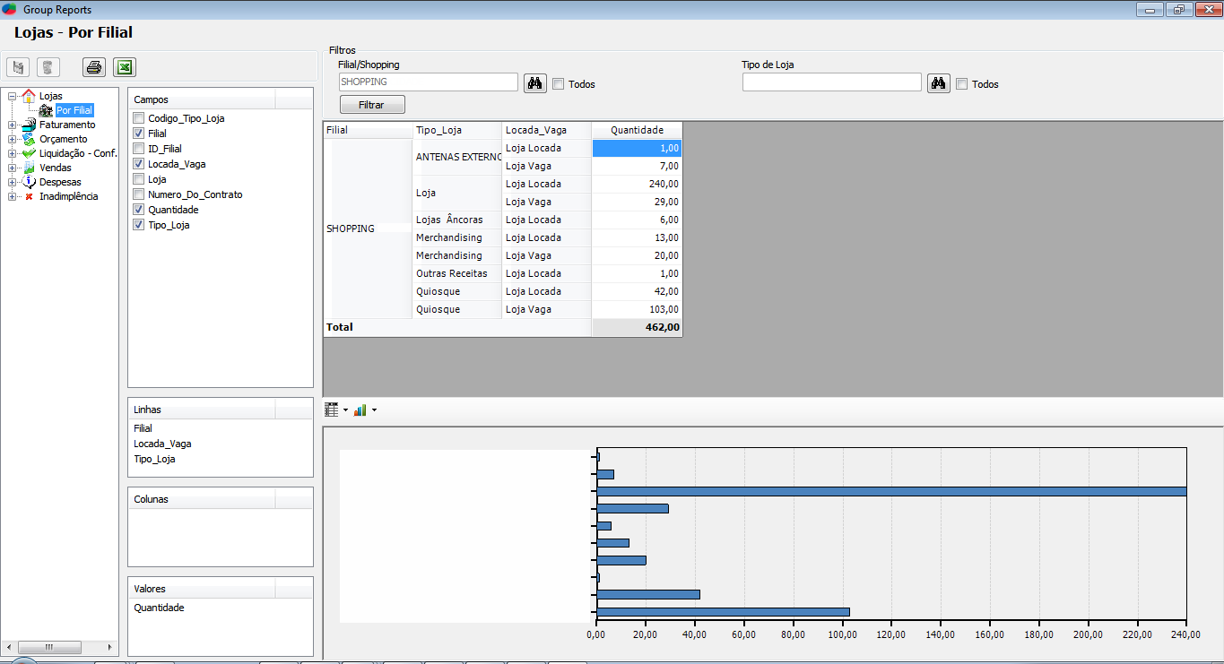Viewport: 1224px width, 664px height.
Task: Click the Vendas chart icon
Action: pos(29,168)
